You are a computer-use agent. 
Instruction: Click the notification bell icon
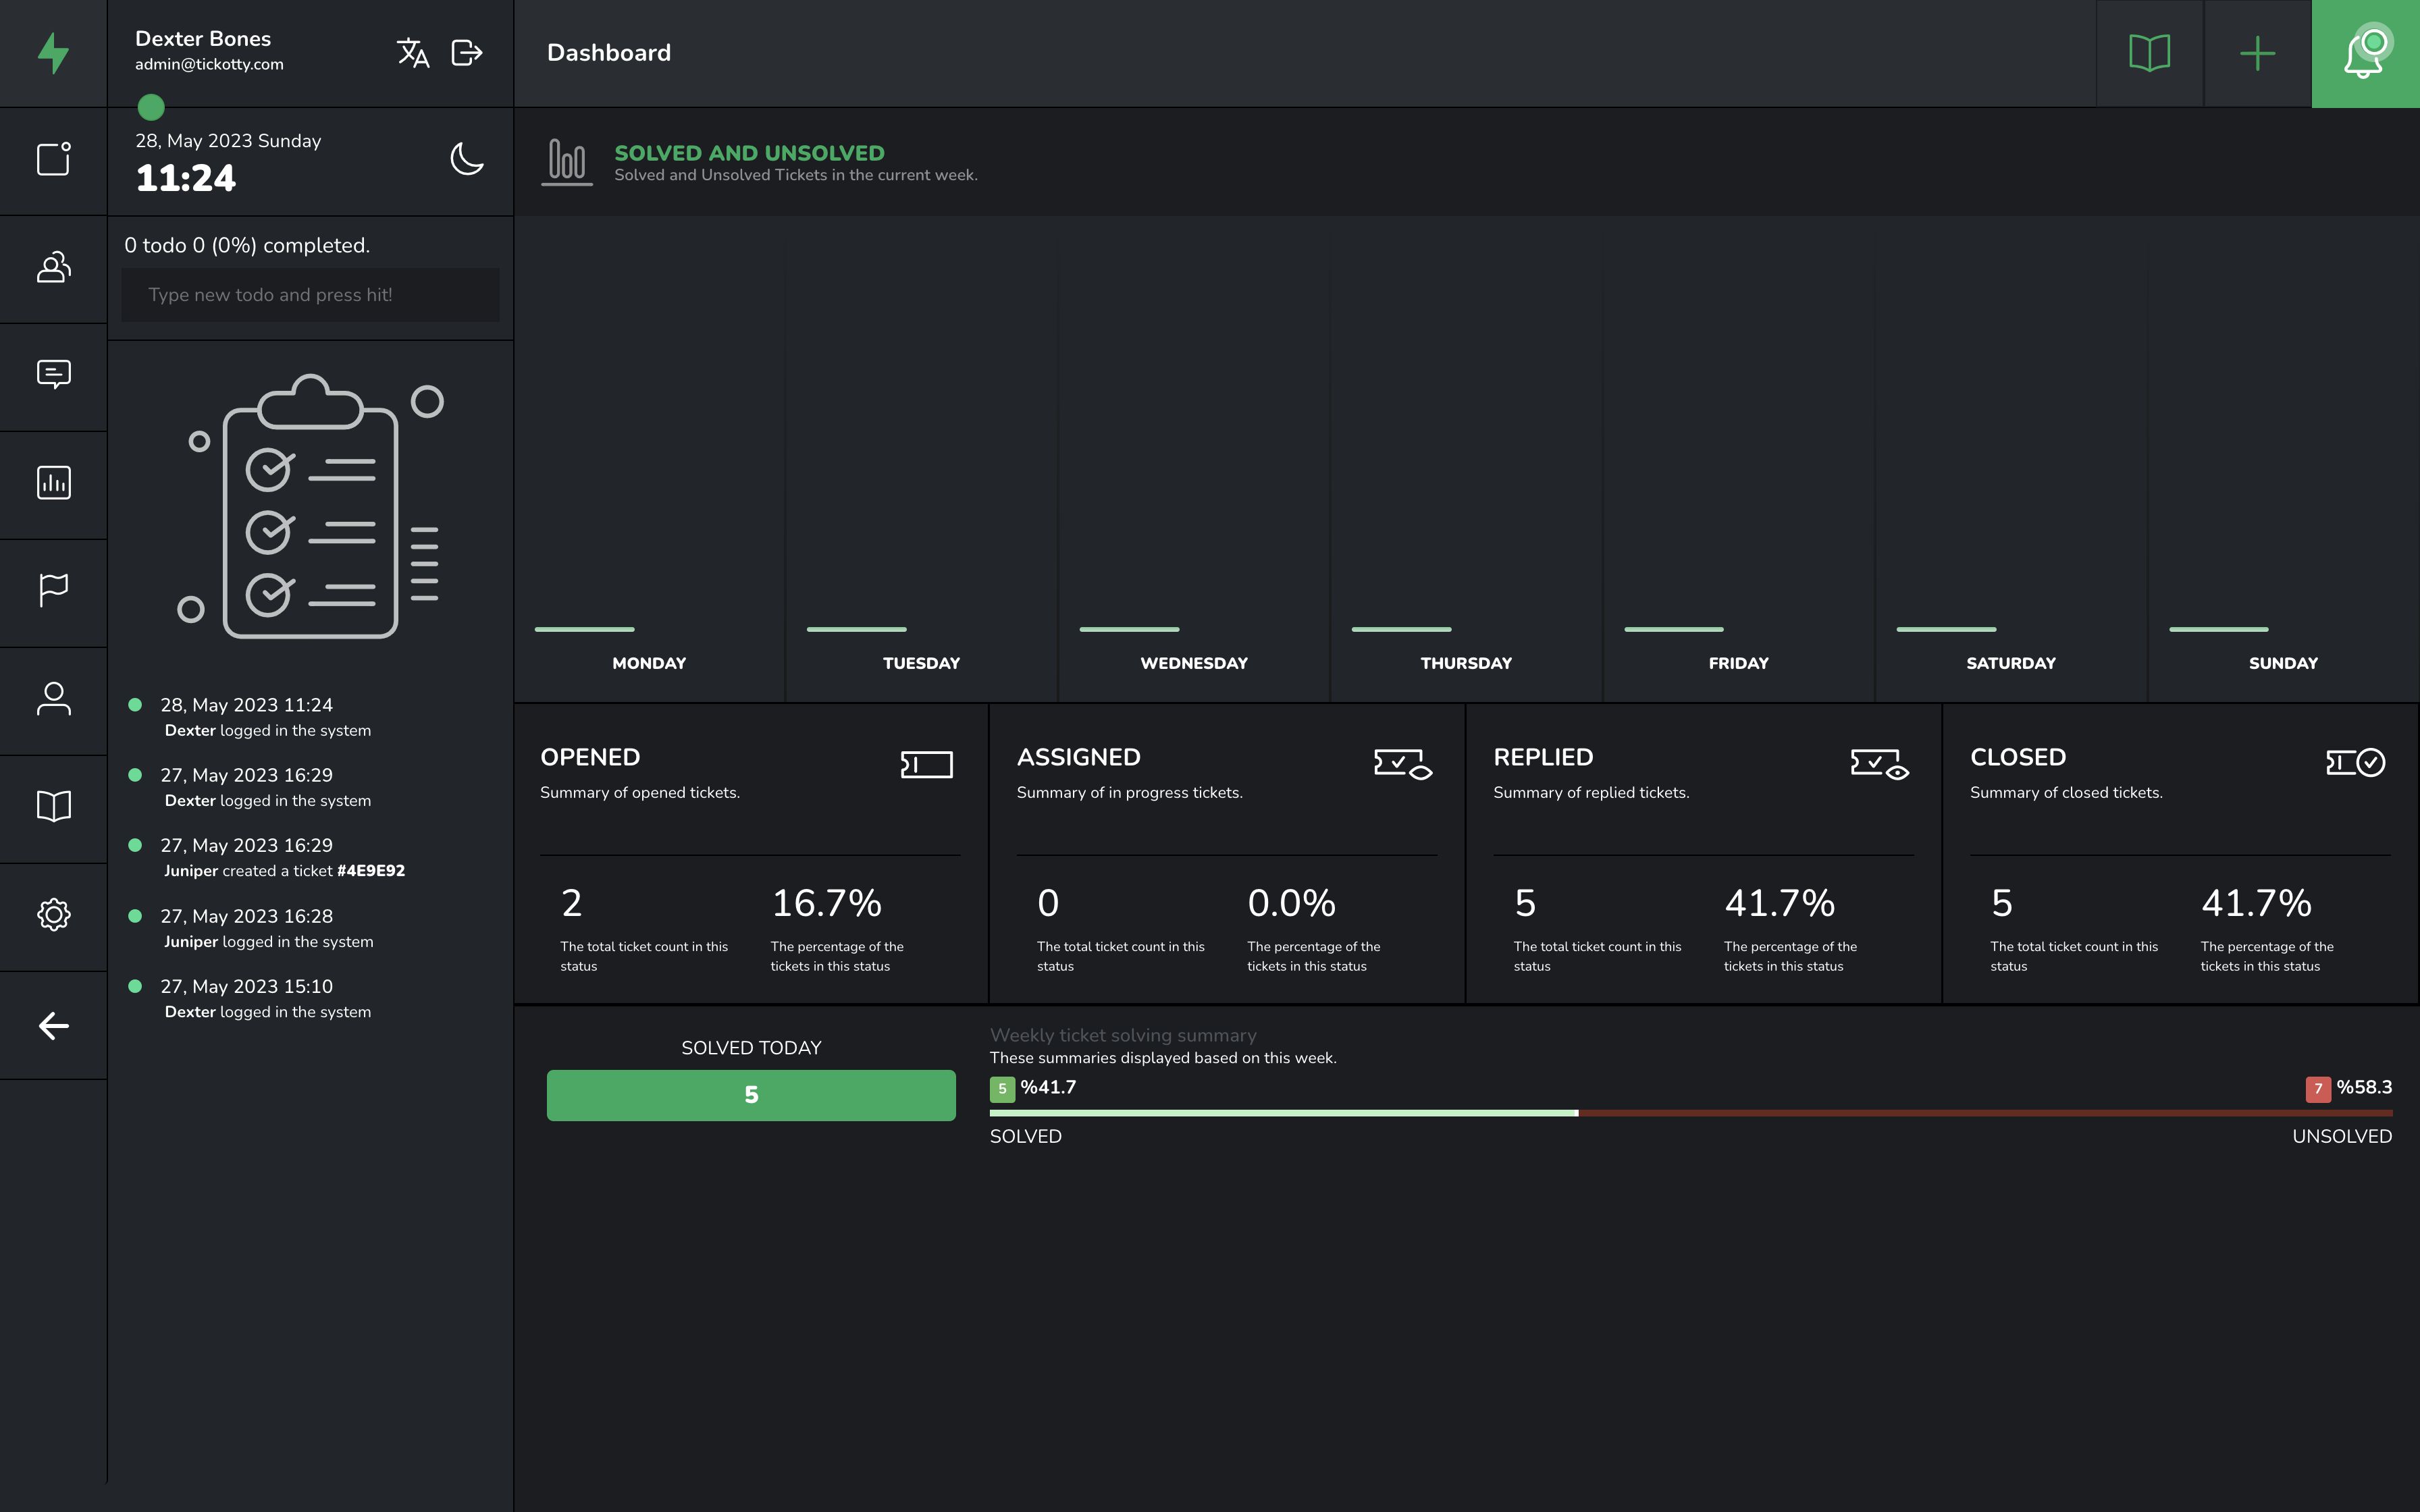2364,53
